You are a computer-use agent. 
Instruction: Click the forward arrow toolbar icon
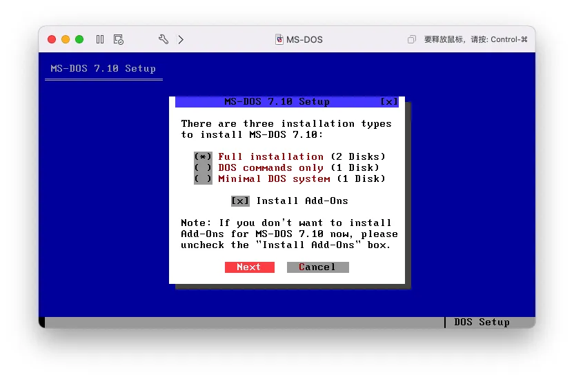coord(181,39)
